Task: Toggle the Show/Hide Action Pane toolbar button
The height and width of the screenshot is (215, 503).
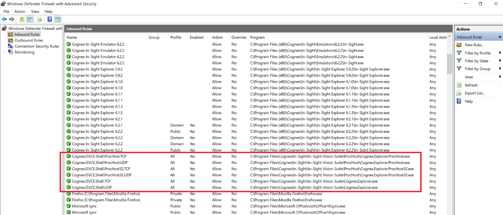Action: point(58,19)
